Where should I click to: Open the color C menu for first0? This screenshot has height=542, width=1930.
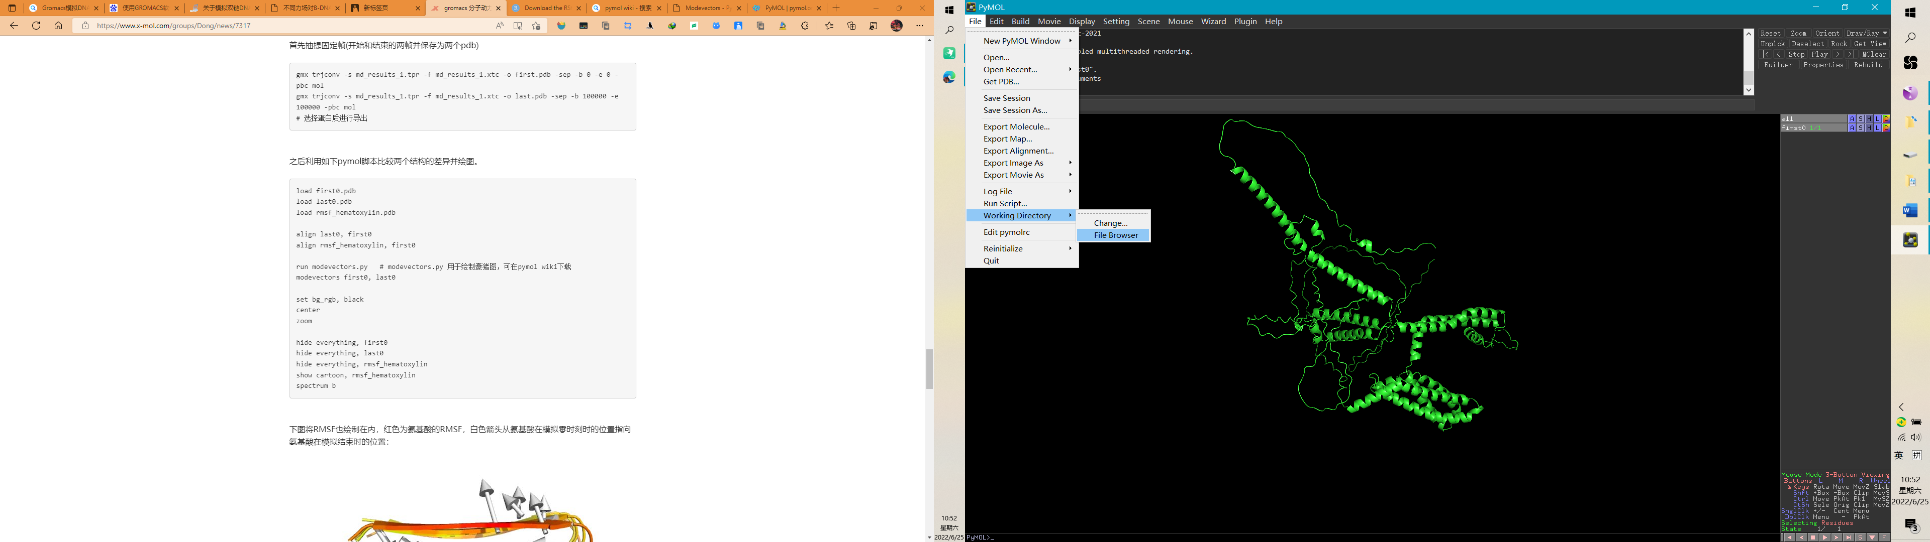pos(1887,128)
